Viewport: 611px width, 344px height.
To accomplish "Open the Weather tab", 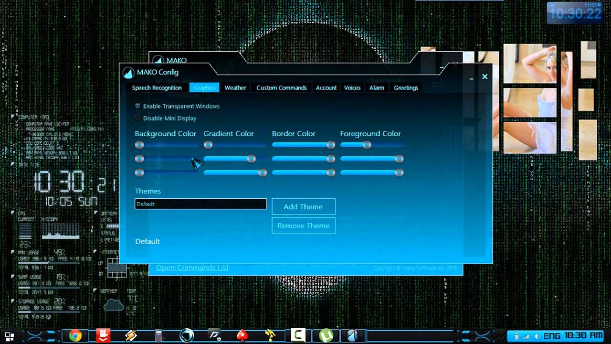I will [x=235, y=88].
